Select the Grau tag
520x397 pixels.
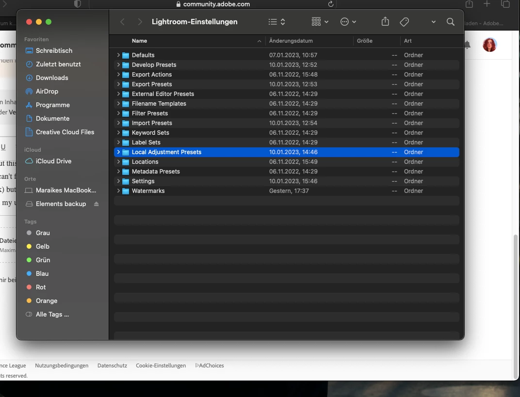(43, 233)
